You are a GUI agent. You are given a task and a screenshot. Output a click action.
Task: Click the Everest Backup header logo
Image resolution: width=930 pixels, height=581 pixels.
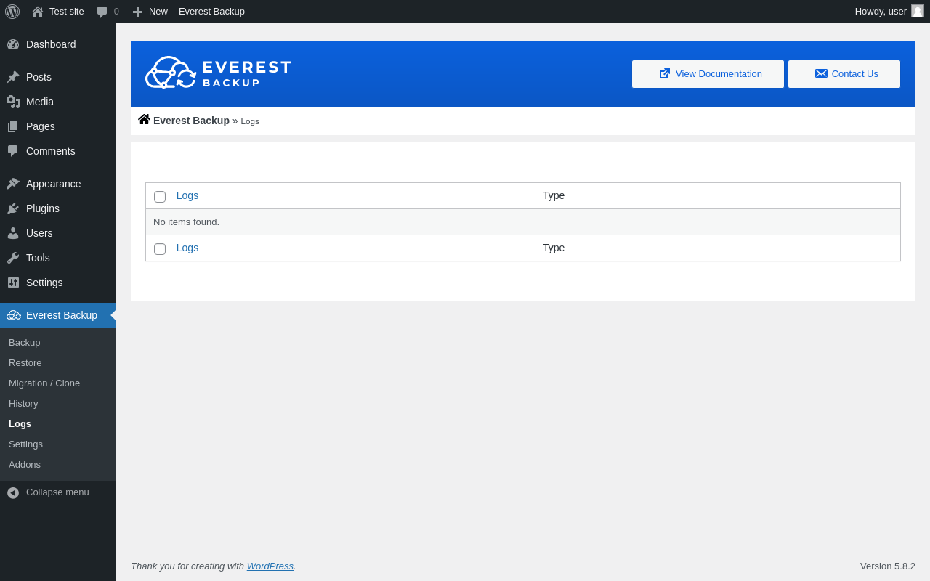pos(218,73)
